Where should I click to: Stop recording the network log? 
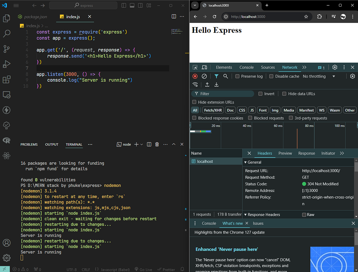coord(195,76)
